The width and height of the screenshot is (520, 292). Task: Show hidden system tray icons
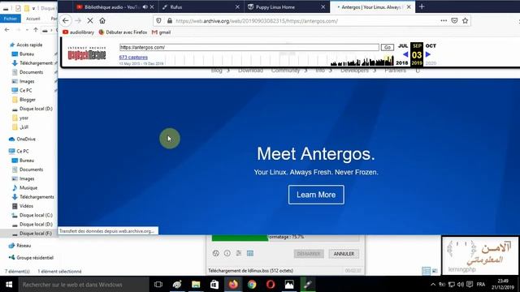tap(433, 285)
